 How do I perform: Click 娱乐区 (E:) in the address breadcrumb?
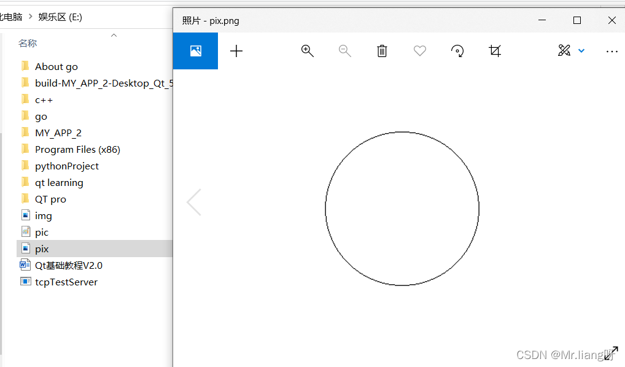[60, 17]
